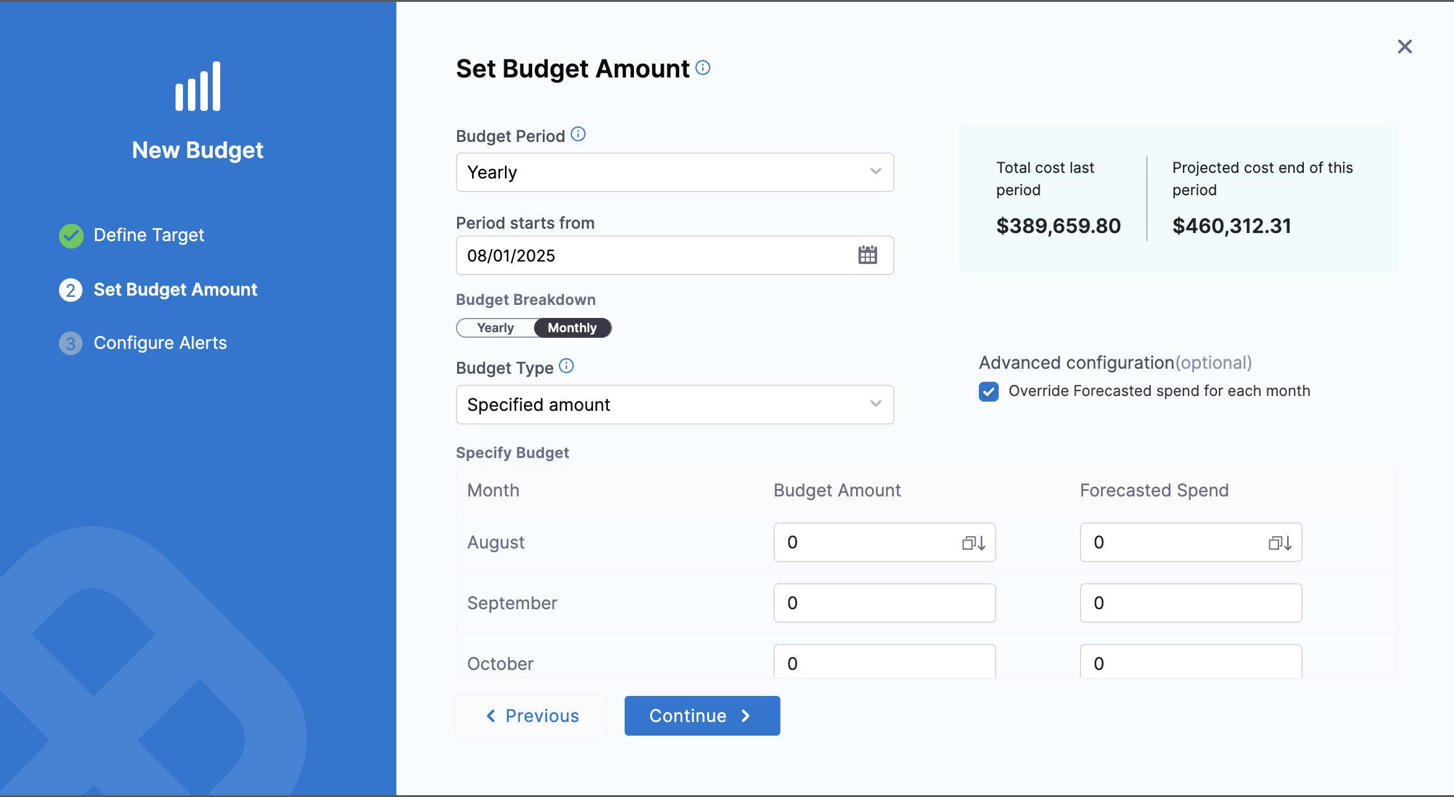Click the Budget Type info icon
This screenshot has height=797, width=1454.
[x=566, y=366]
